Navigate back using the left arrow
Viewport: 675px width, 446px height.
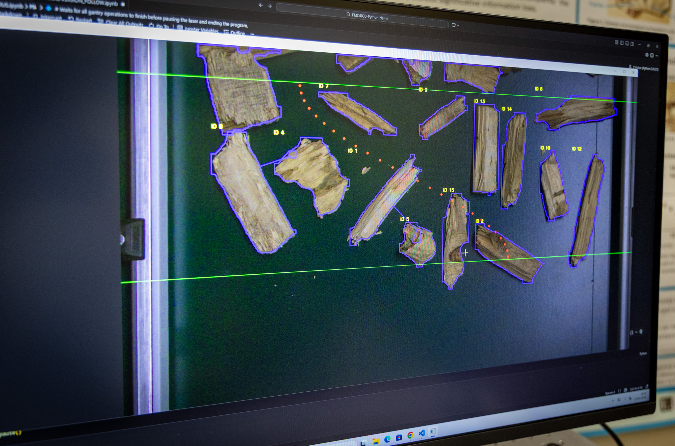click(261, 5)
